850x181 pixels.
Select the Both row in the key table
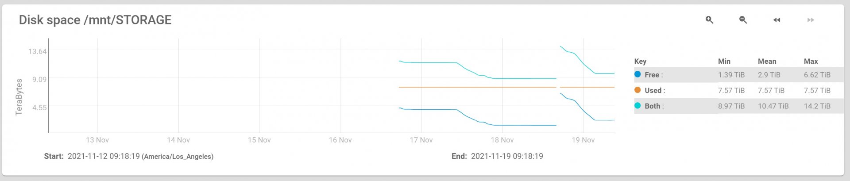click(738, 106)
